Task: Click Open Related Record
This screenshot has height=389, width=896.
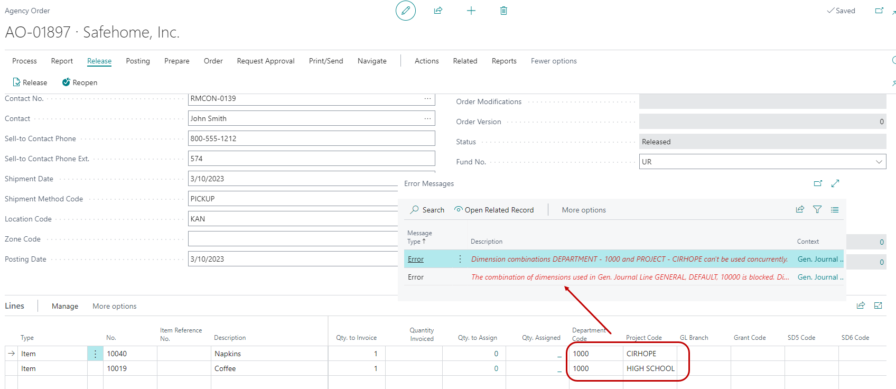Action: click(x=494, y=210)
